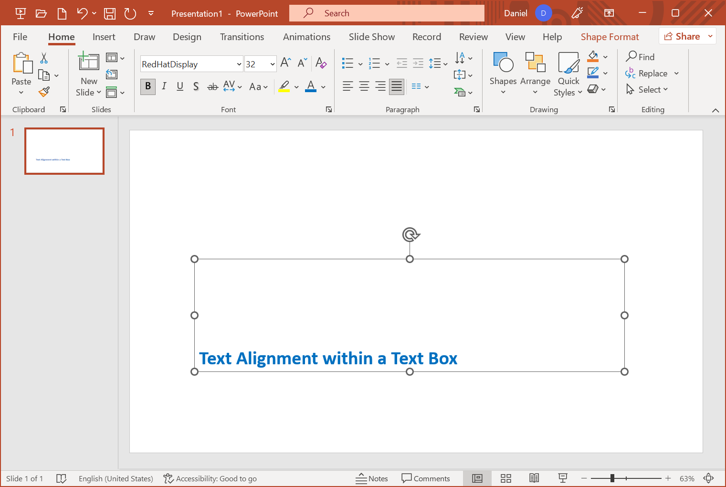Viewport: 726px width, 487px height.
Task: Select slide 1 thumbnail
Action: point(64,151)
